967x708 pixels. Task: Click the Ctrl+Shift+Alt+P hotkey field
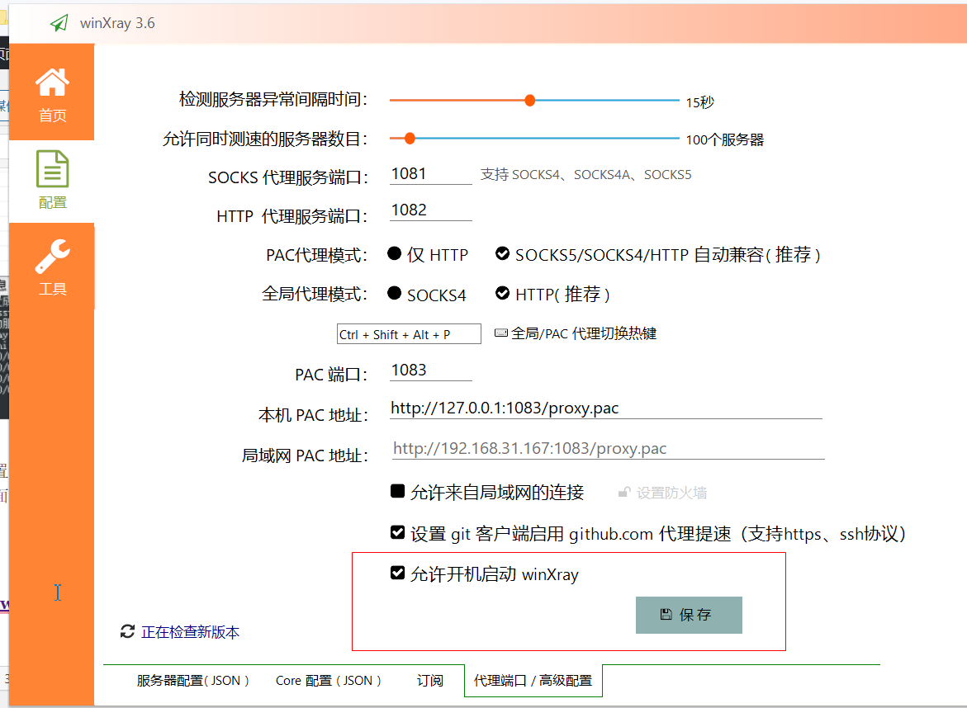coord(408,333)
